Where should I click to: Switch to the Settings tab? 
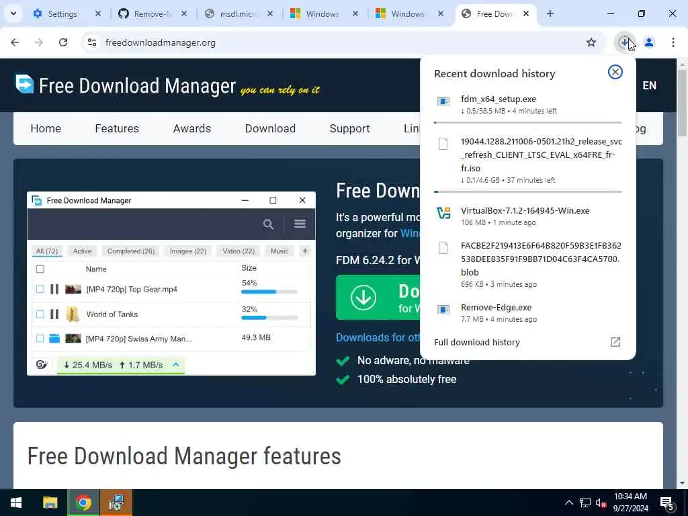(x=67, y=13)
